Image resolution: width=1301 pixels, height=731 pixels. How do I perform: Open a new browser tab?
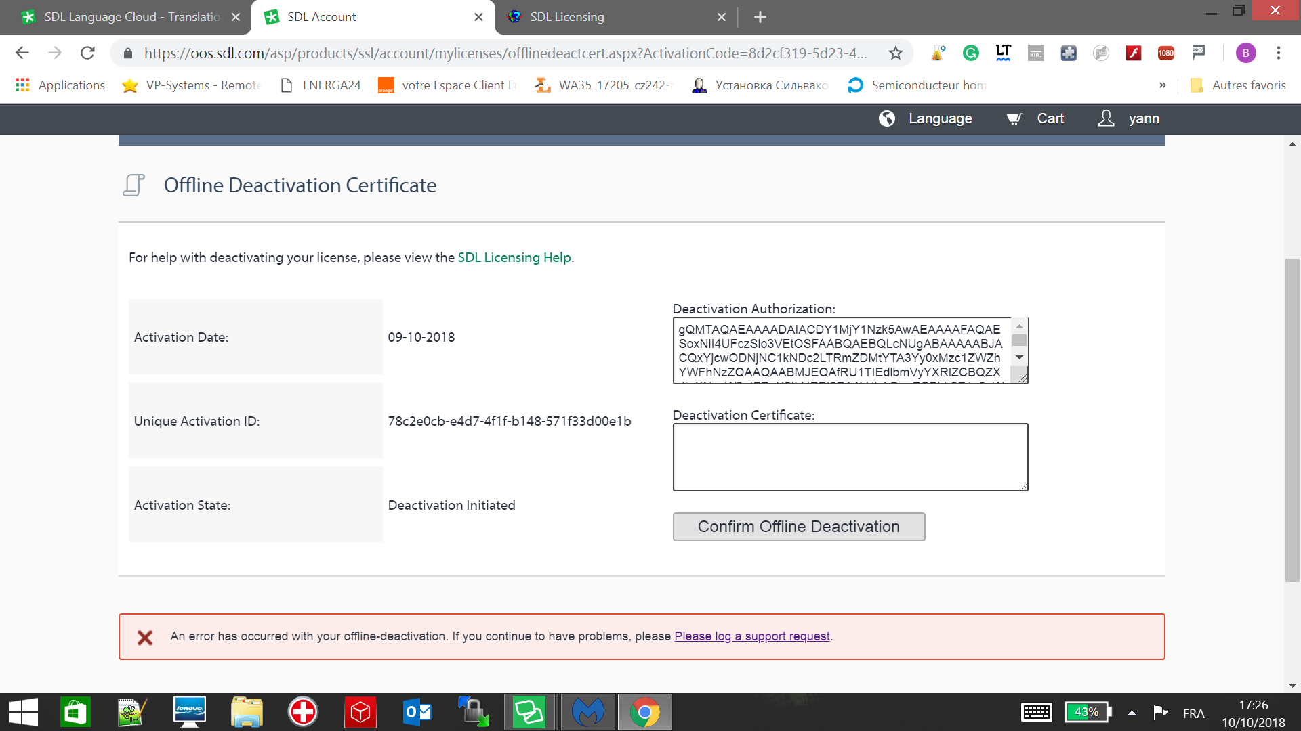tap(760, 17)
